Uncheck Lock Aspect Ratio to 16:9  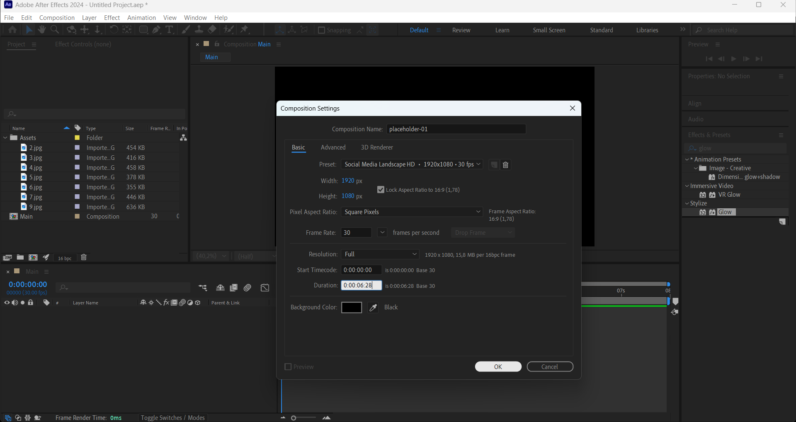coord(381,190)
